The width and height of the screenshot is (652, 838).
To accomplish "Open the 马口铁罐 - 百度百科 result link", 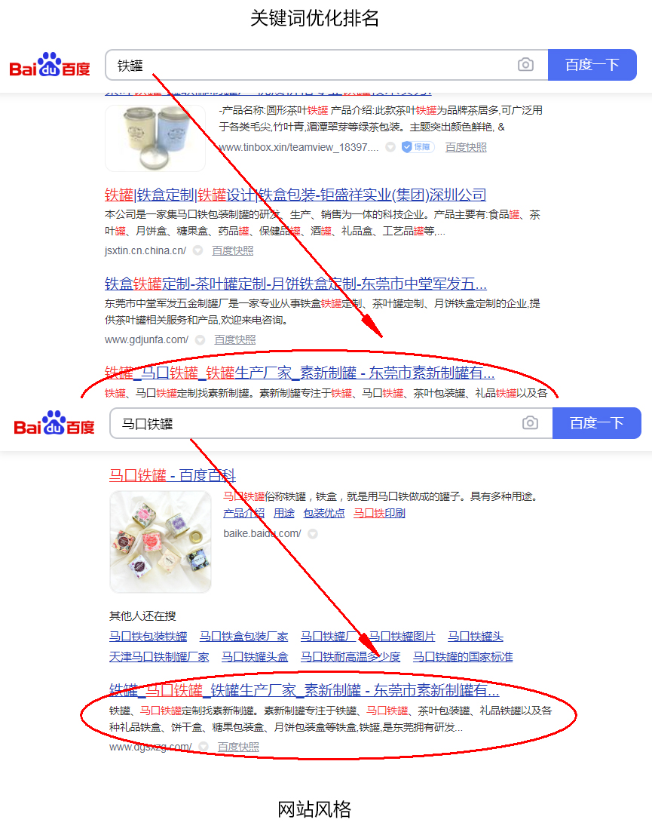I will 173,475.
